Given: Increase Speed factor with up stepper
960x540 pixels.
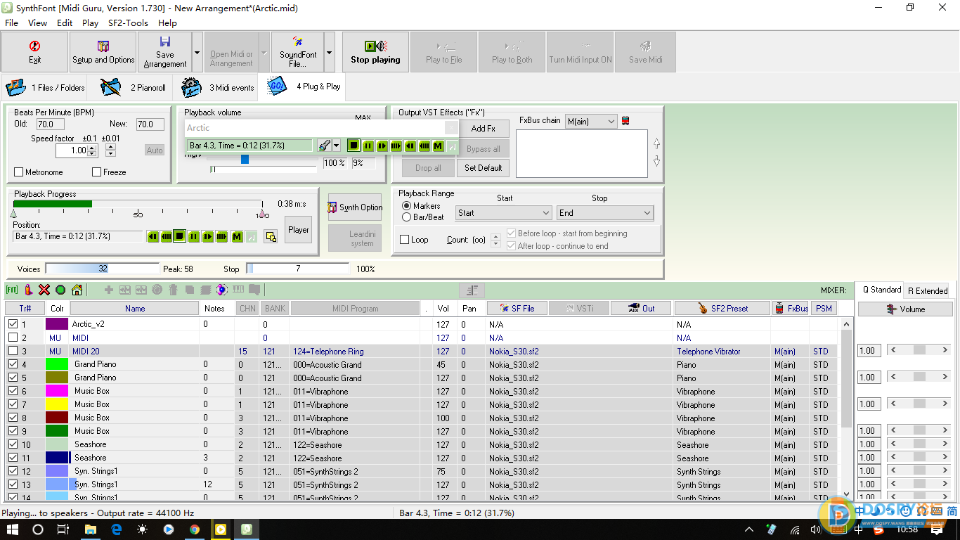Looking at the screenshot, I should (93, 147).
